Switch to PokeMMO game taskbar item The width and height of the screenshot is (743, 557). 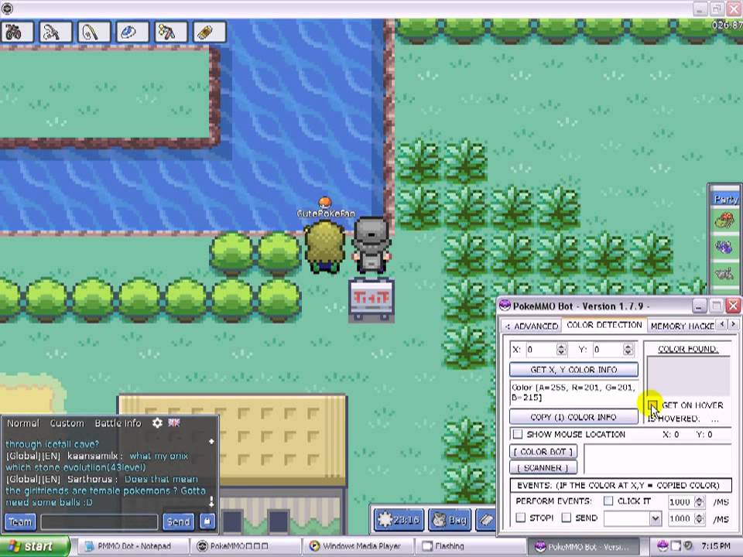click(x=245, y=546)
